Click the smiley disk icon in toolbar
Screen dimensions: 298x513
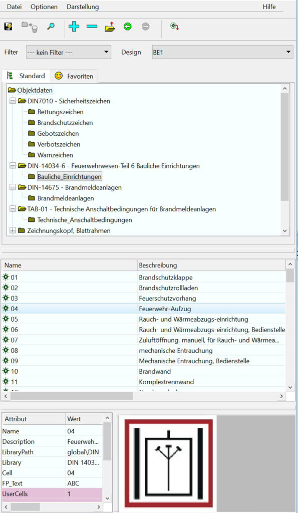point(8,26)
